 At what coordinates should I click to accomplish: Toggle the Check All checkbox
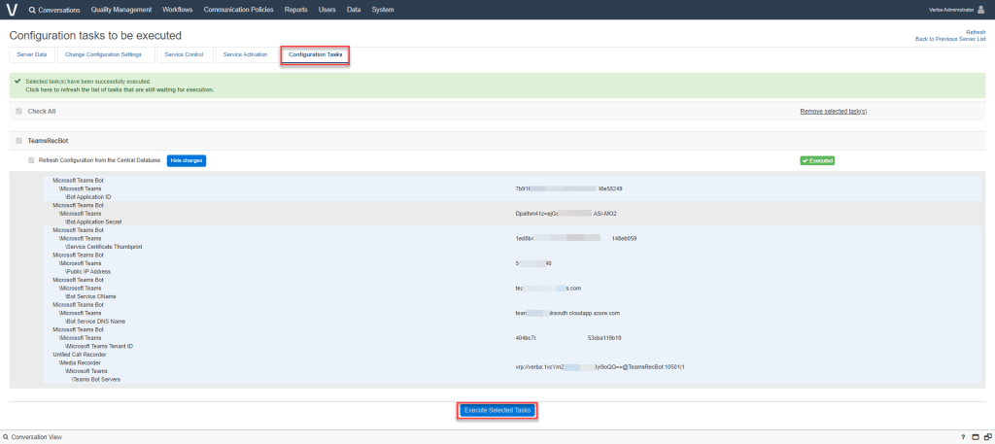coord(18,112)
